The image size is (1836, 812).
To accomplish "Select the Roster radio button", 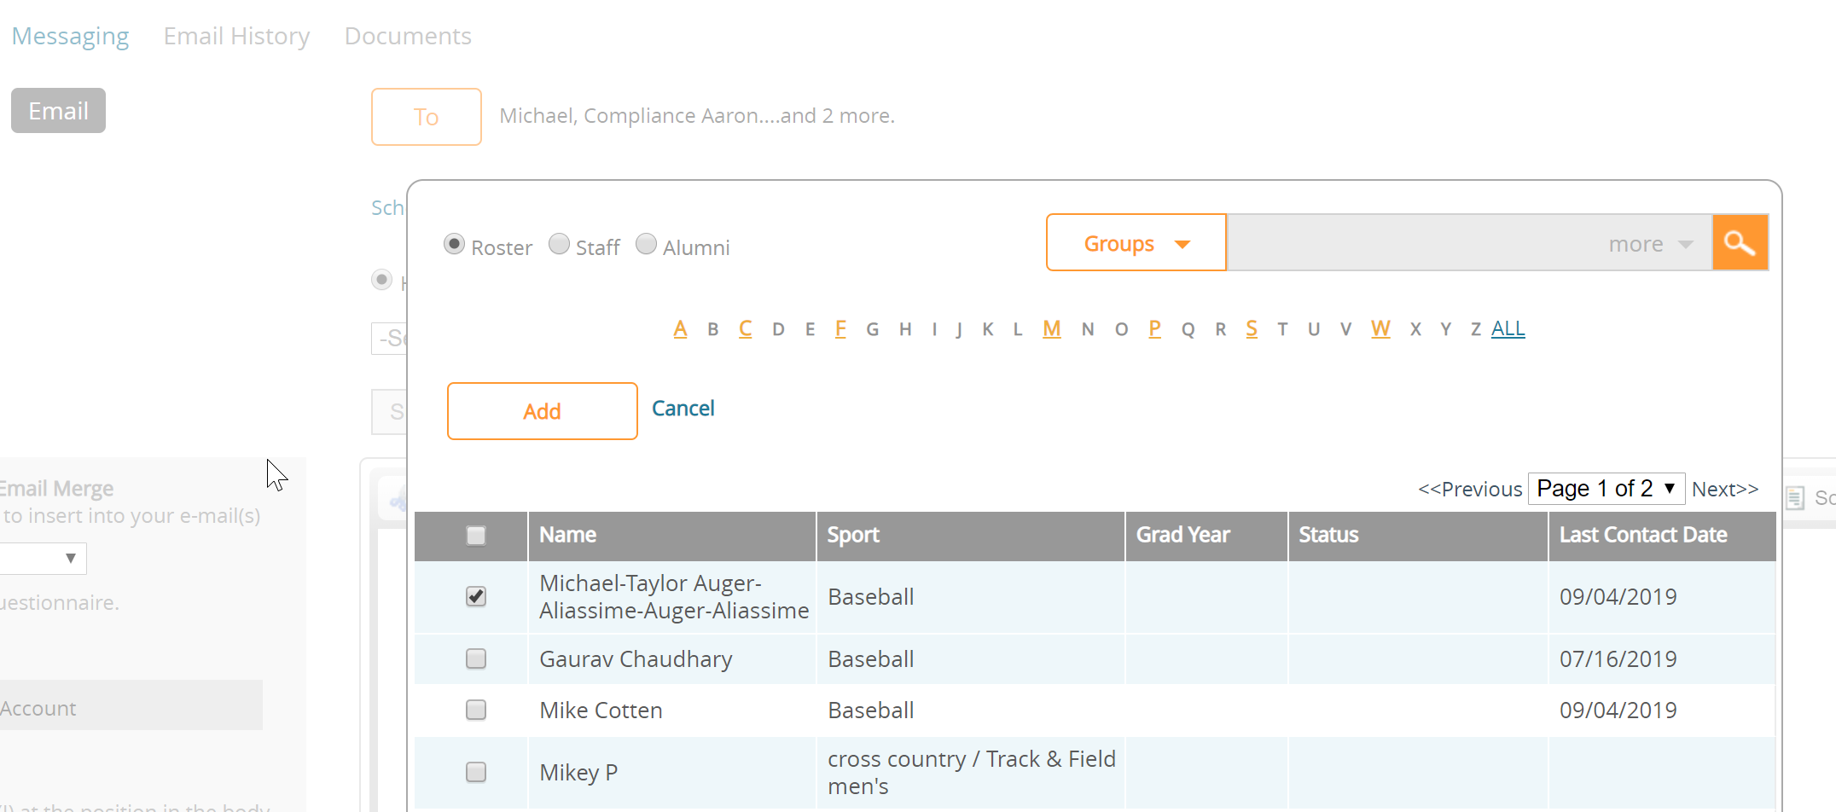I will 455,245.
